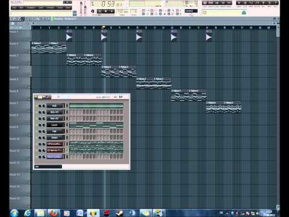The image size is (289, 217).
Task: Select the Hat channel via its selector LED
Action: point(67,131)
